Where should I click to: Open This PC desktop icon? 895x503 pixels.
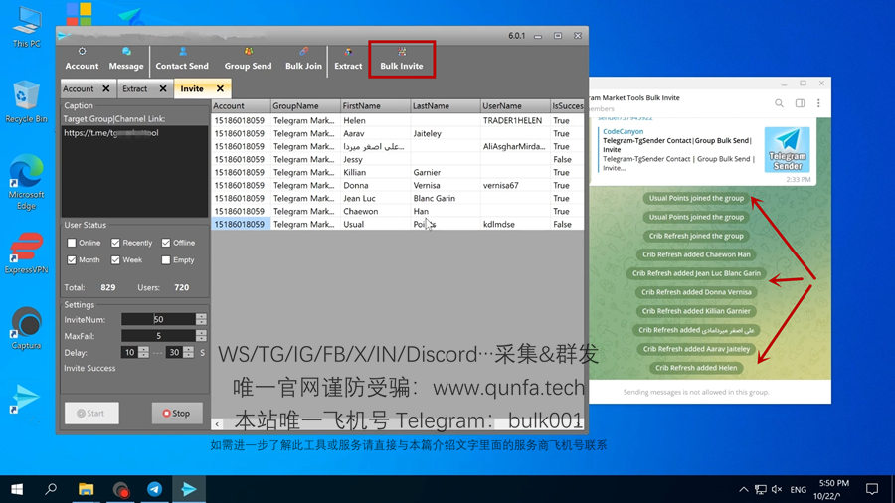click(x=27, y=26)
